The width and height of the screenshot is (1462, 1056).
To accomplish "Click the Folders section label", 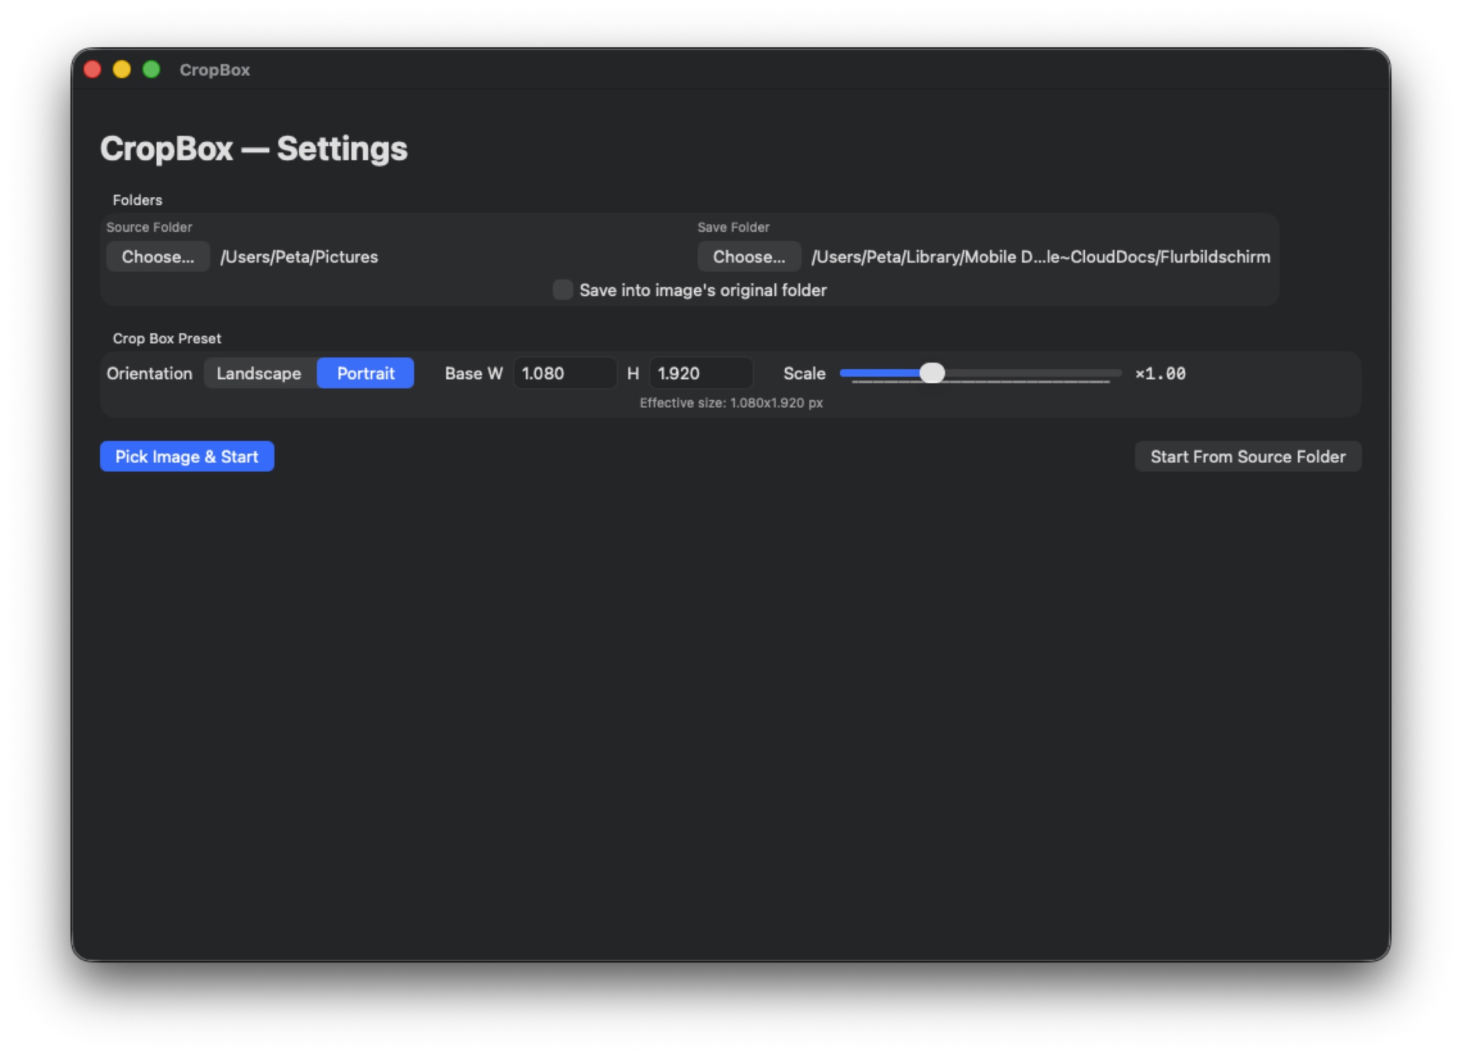I will pyautogui.click(x=138, y=200).
